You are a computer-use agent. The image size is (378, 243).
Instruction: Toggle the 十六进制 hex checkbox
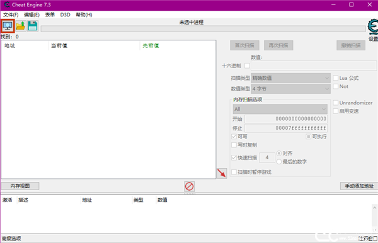pos(247,65)
